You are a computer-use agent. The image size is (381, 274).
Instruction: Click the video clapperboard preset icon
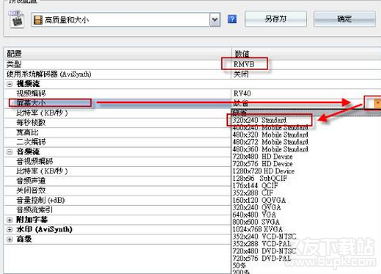(x=16, y=19)
